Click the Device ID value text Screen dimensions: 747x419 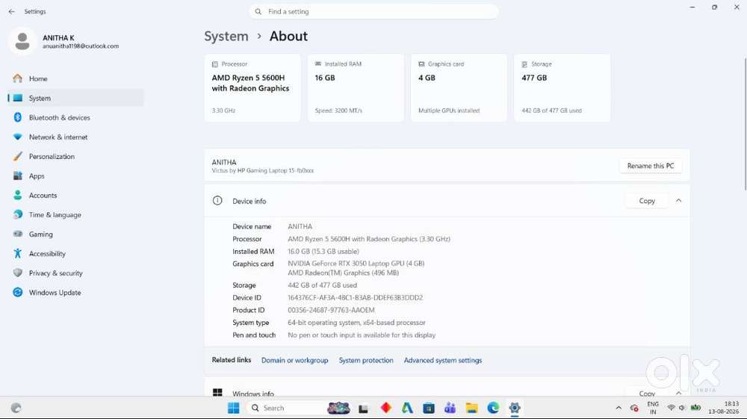355,297
